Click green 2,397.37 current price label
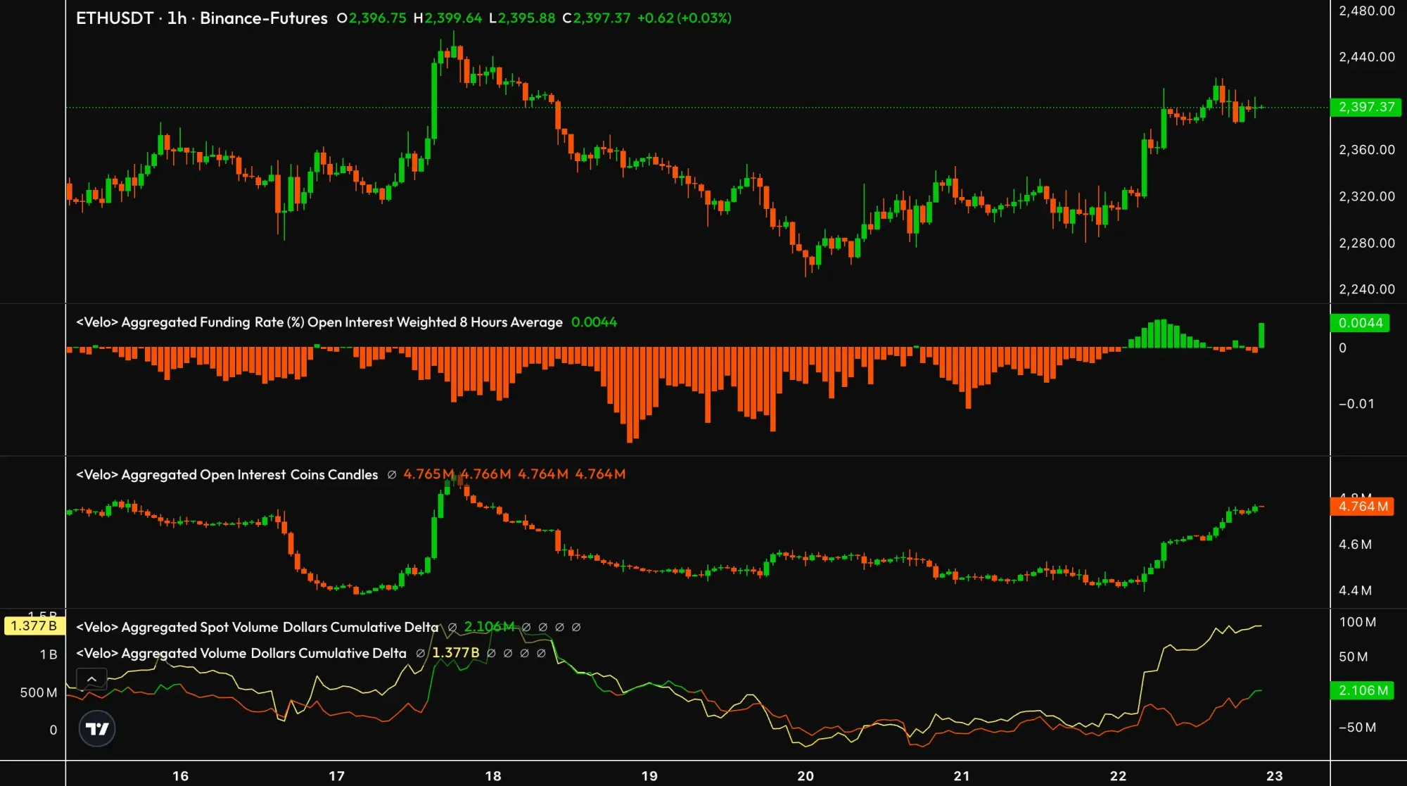The height and width of the screenshot is (786, 1407). pos(1365,107)
